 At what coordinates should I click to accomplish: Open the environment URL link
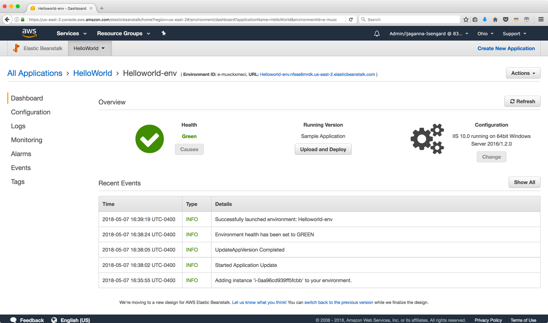point(317,74)
